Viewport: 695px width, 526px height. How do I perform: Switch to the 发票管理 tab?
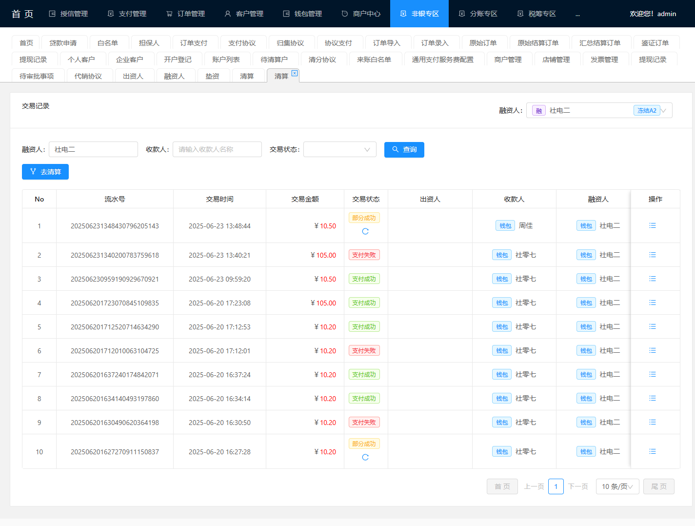(x=606, y=60)
